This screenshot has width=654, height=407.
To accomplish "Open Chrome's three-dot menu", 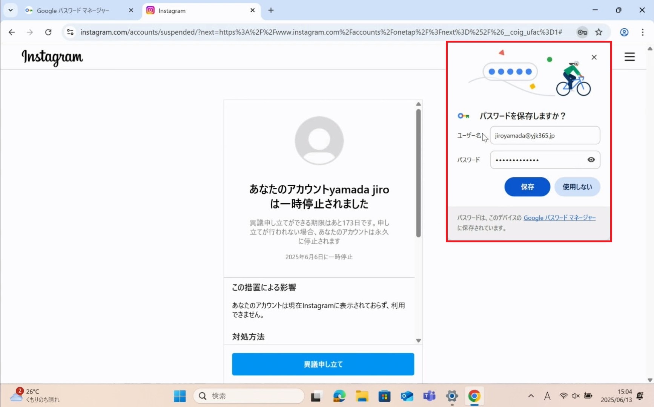I will [643, 32].
